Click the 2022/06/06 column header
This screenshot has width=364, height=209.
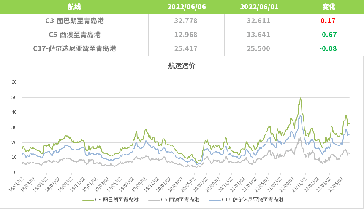point(187,7)
